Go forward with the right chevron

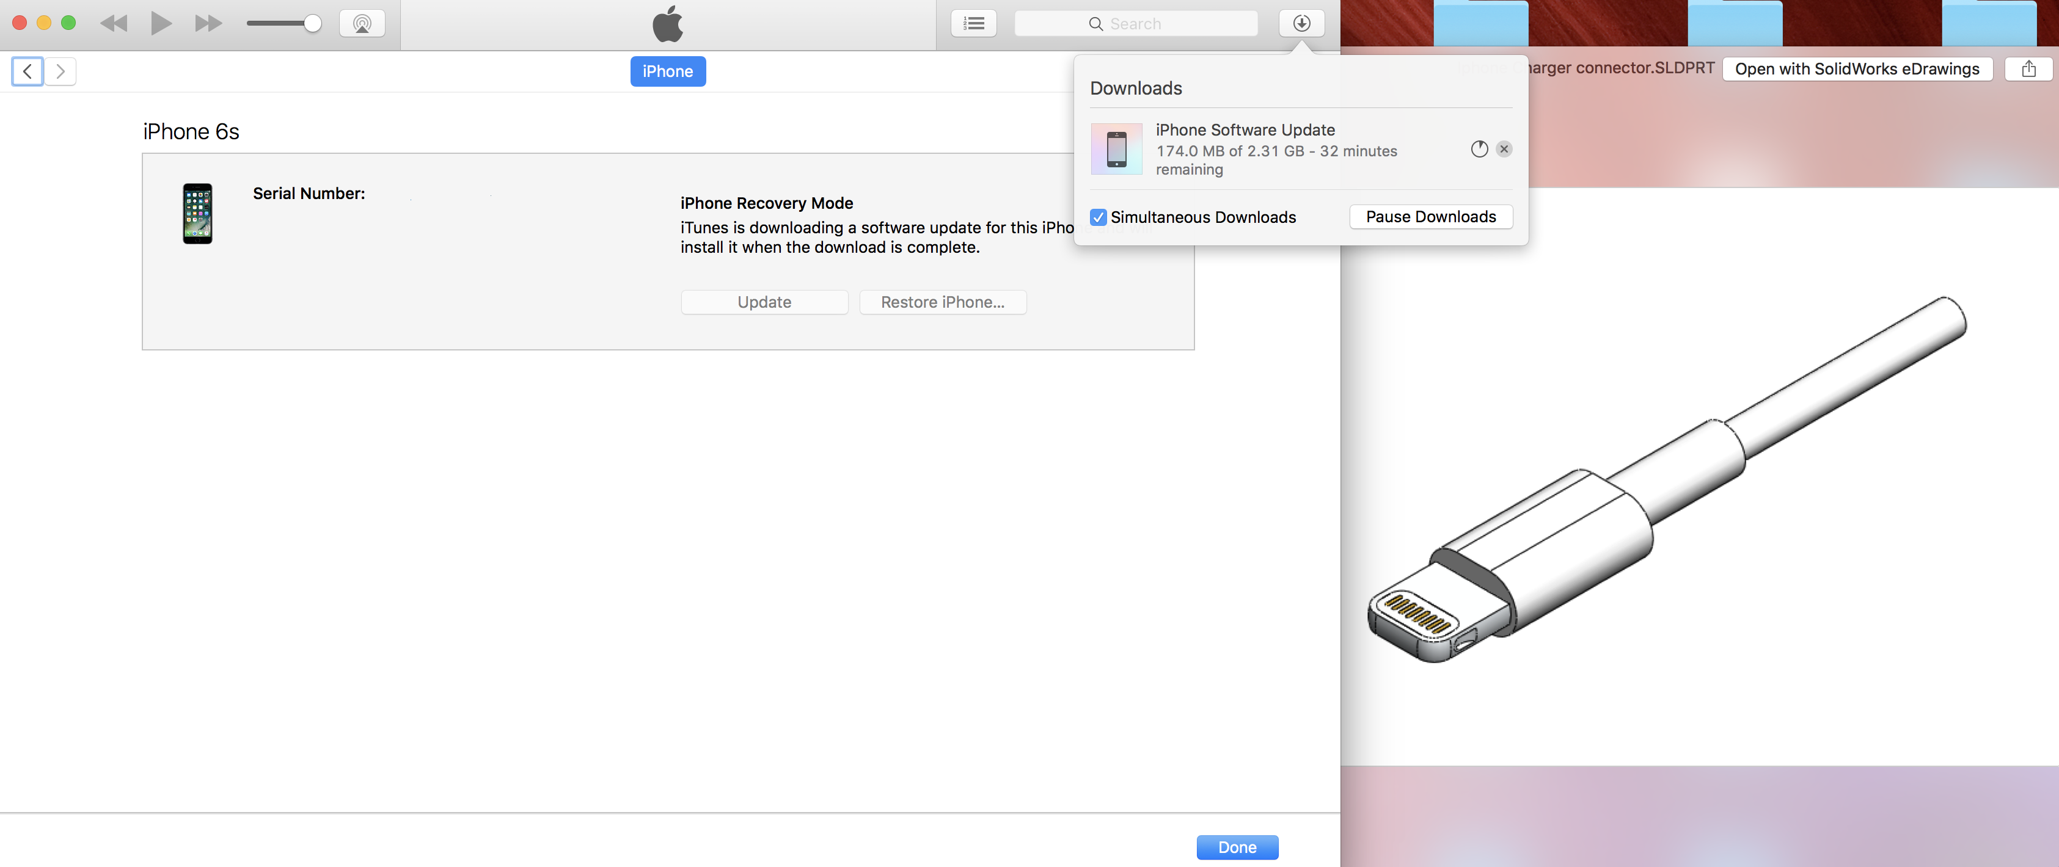pyautogui.click(x=60, y=71)
